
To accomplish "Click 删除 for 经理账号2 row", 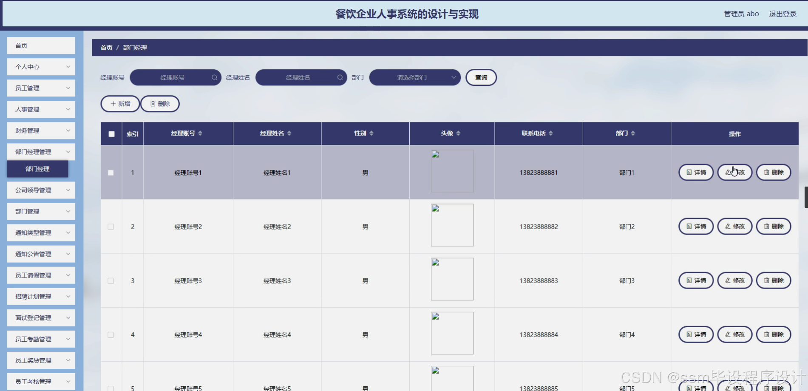I will coord(774,226).
